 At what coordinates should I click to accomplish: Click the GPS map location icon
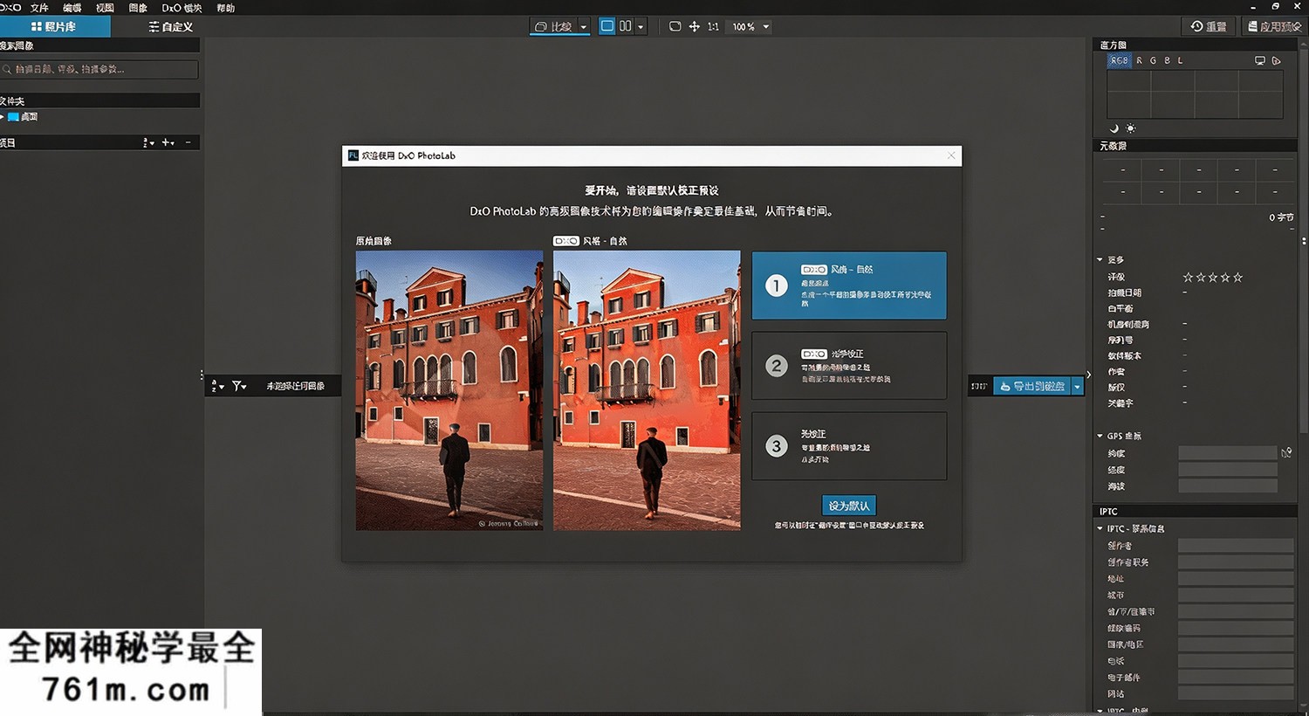pyautogui.click(x=1286, y=453)
